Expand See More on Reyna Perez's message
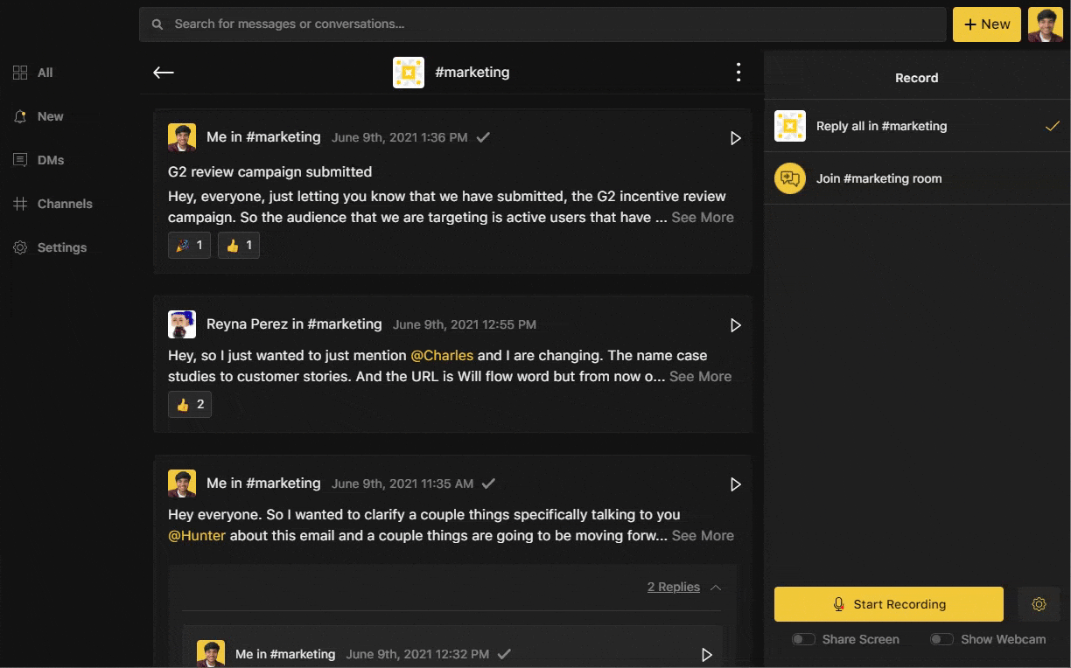 point(700,376)
